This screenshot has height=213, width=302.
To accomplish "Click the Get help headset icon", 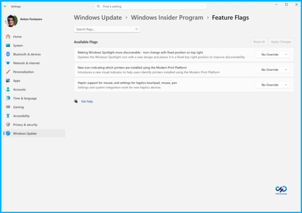I will pyautogui.click(x=76, y=101).
